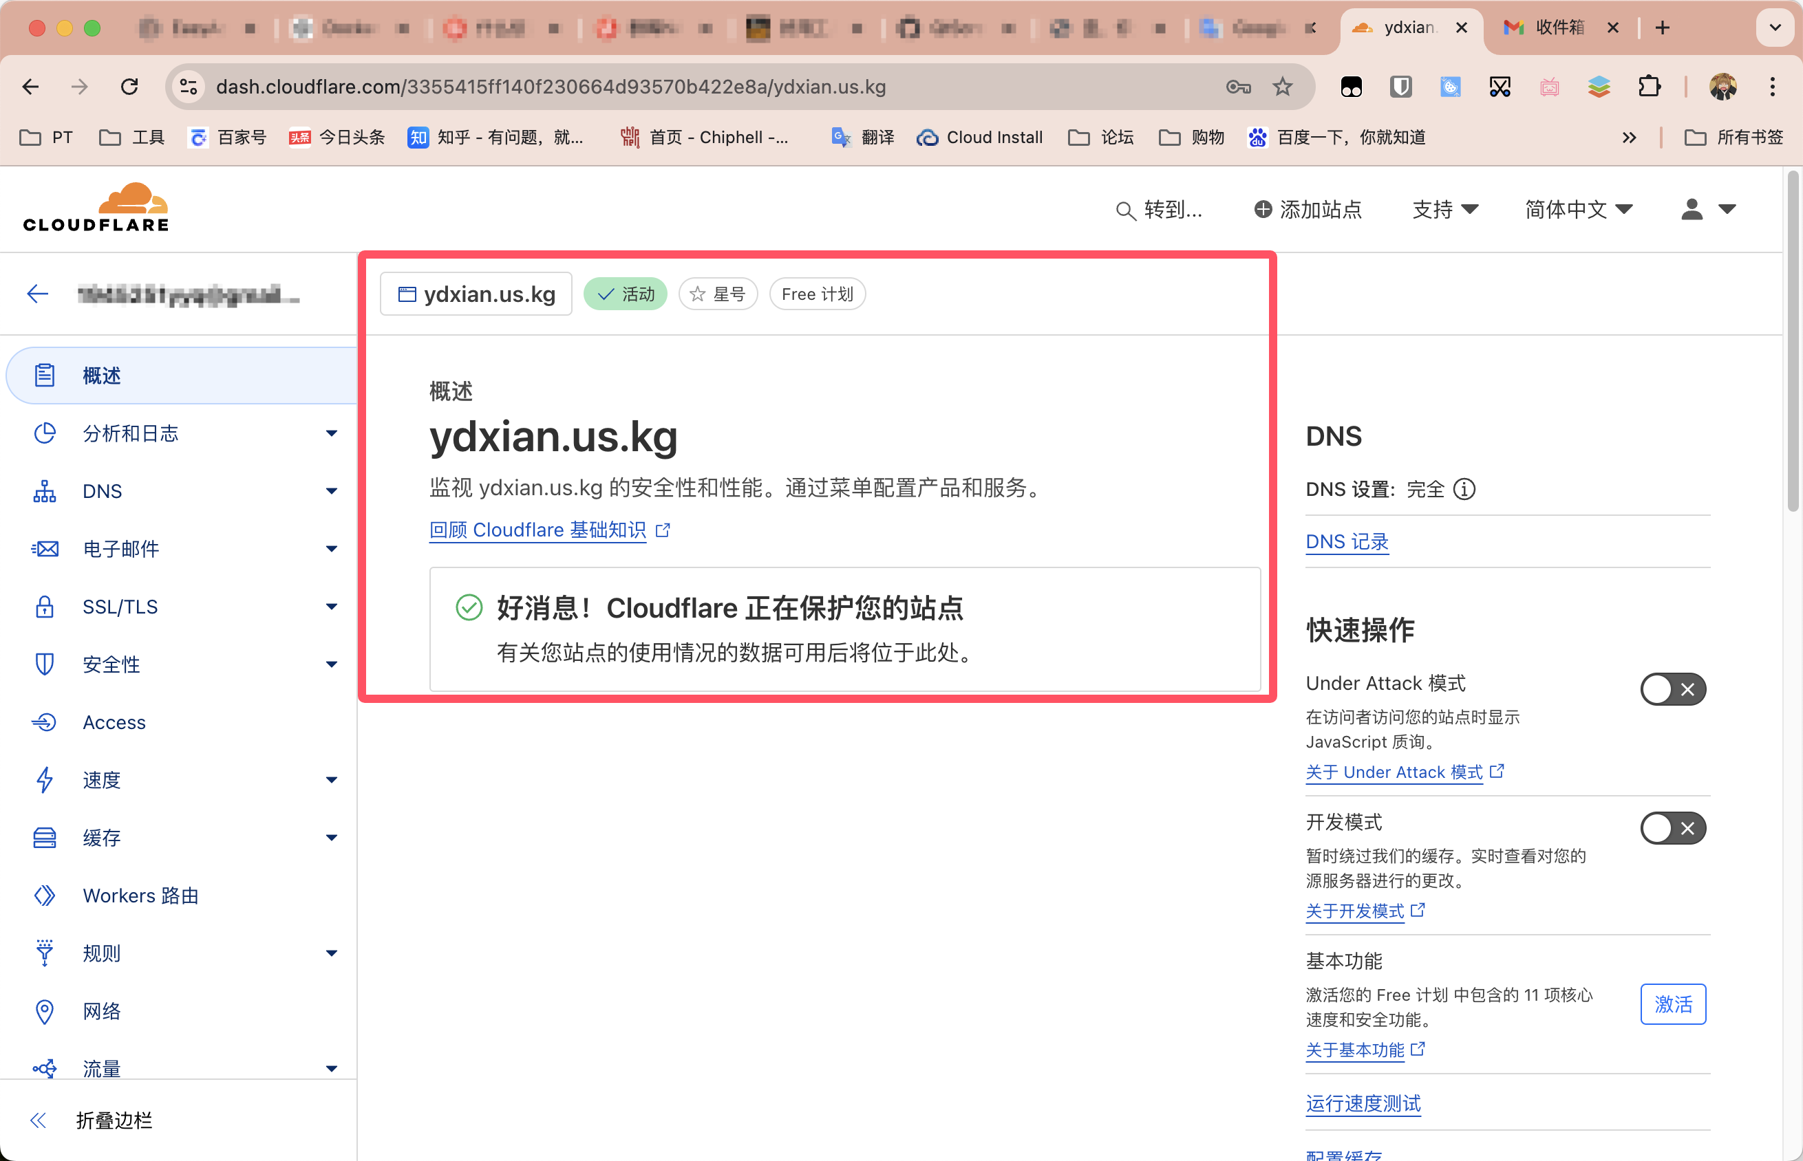Click the password key icon
The width and height of the screenshot is (1803, 1161).
(x=1238, y=87)
